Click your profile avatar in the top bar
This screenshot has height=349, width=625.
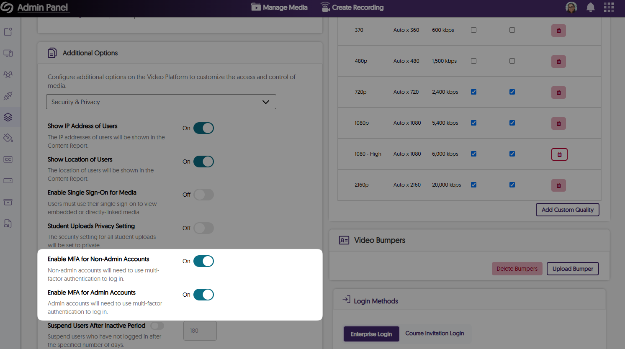point(571,7)
